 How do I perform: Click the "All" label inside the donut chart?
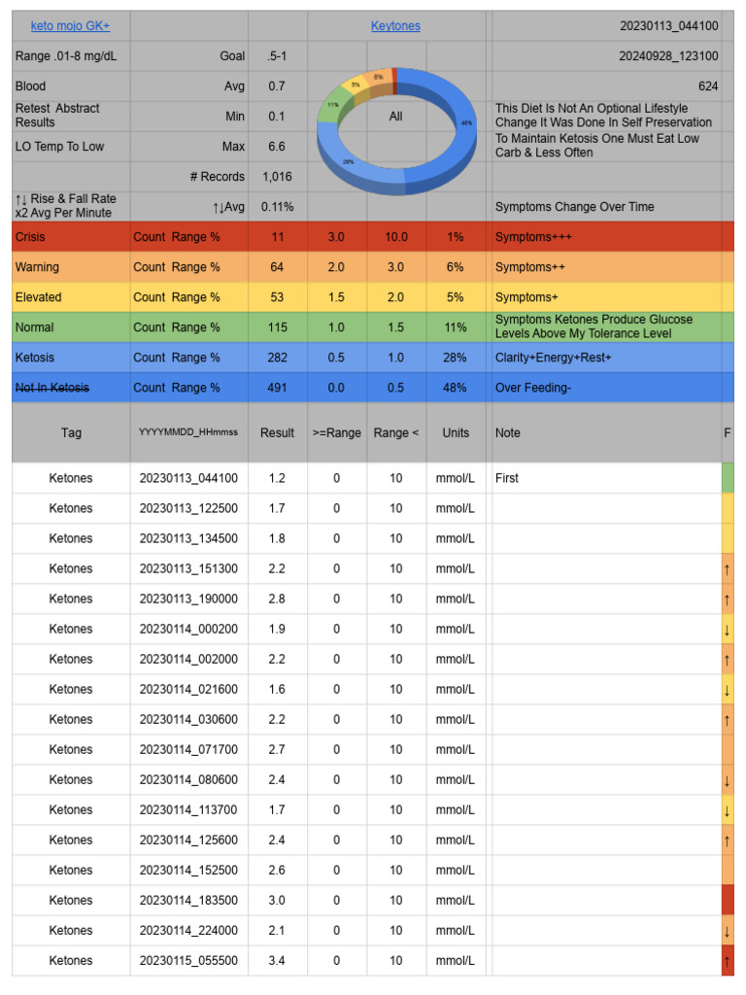[x=396, y=117]
